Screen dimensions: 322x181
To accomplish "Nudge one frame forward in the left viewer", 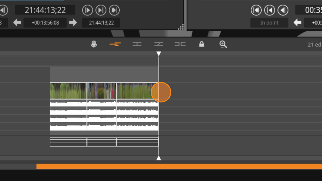I will coord(87,10).
